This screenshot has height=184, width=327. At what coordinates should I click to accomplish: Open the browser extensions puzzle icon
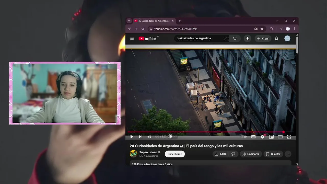point(271,29)
